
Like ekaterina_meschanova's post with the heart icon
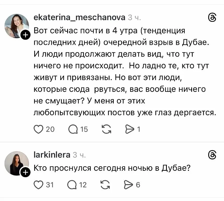37,129
